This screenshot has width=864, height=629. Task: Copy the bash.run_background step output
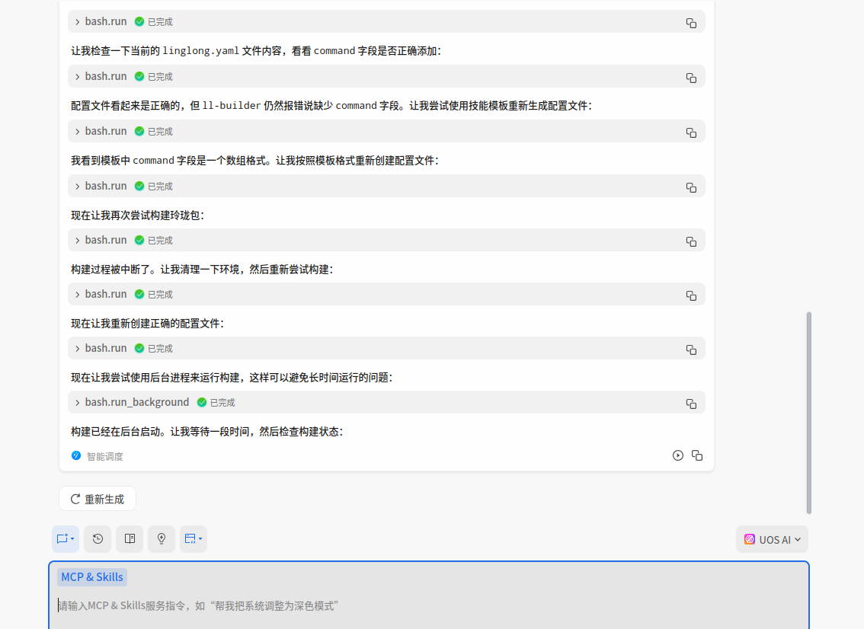pyautogui.click(x=691, y=404)
